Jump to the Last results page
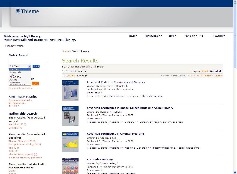Image resolution: width=237 pixels, height=174 pixels. point(218,76)
